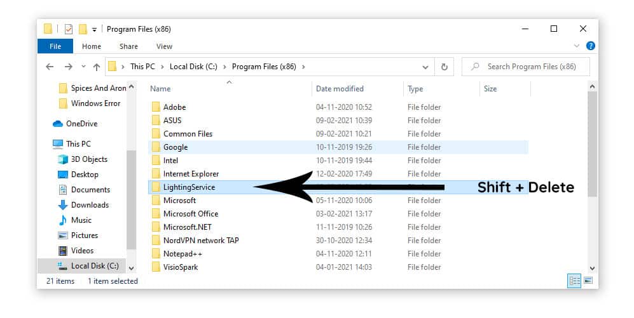Open the File menu tab
Image resolution: width=634 pixels, height=318 pixels.
[55, 46]
